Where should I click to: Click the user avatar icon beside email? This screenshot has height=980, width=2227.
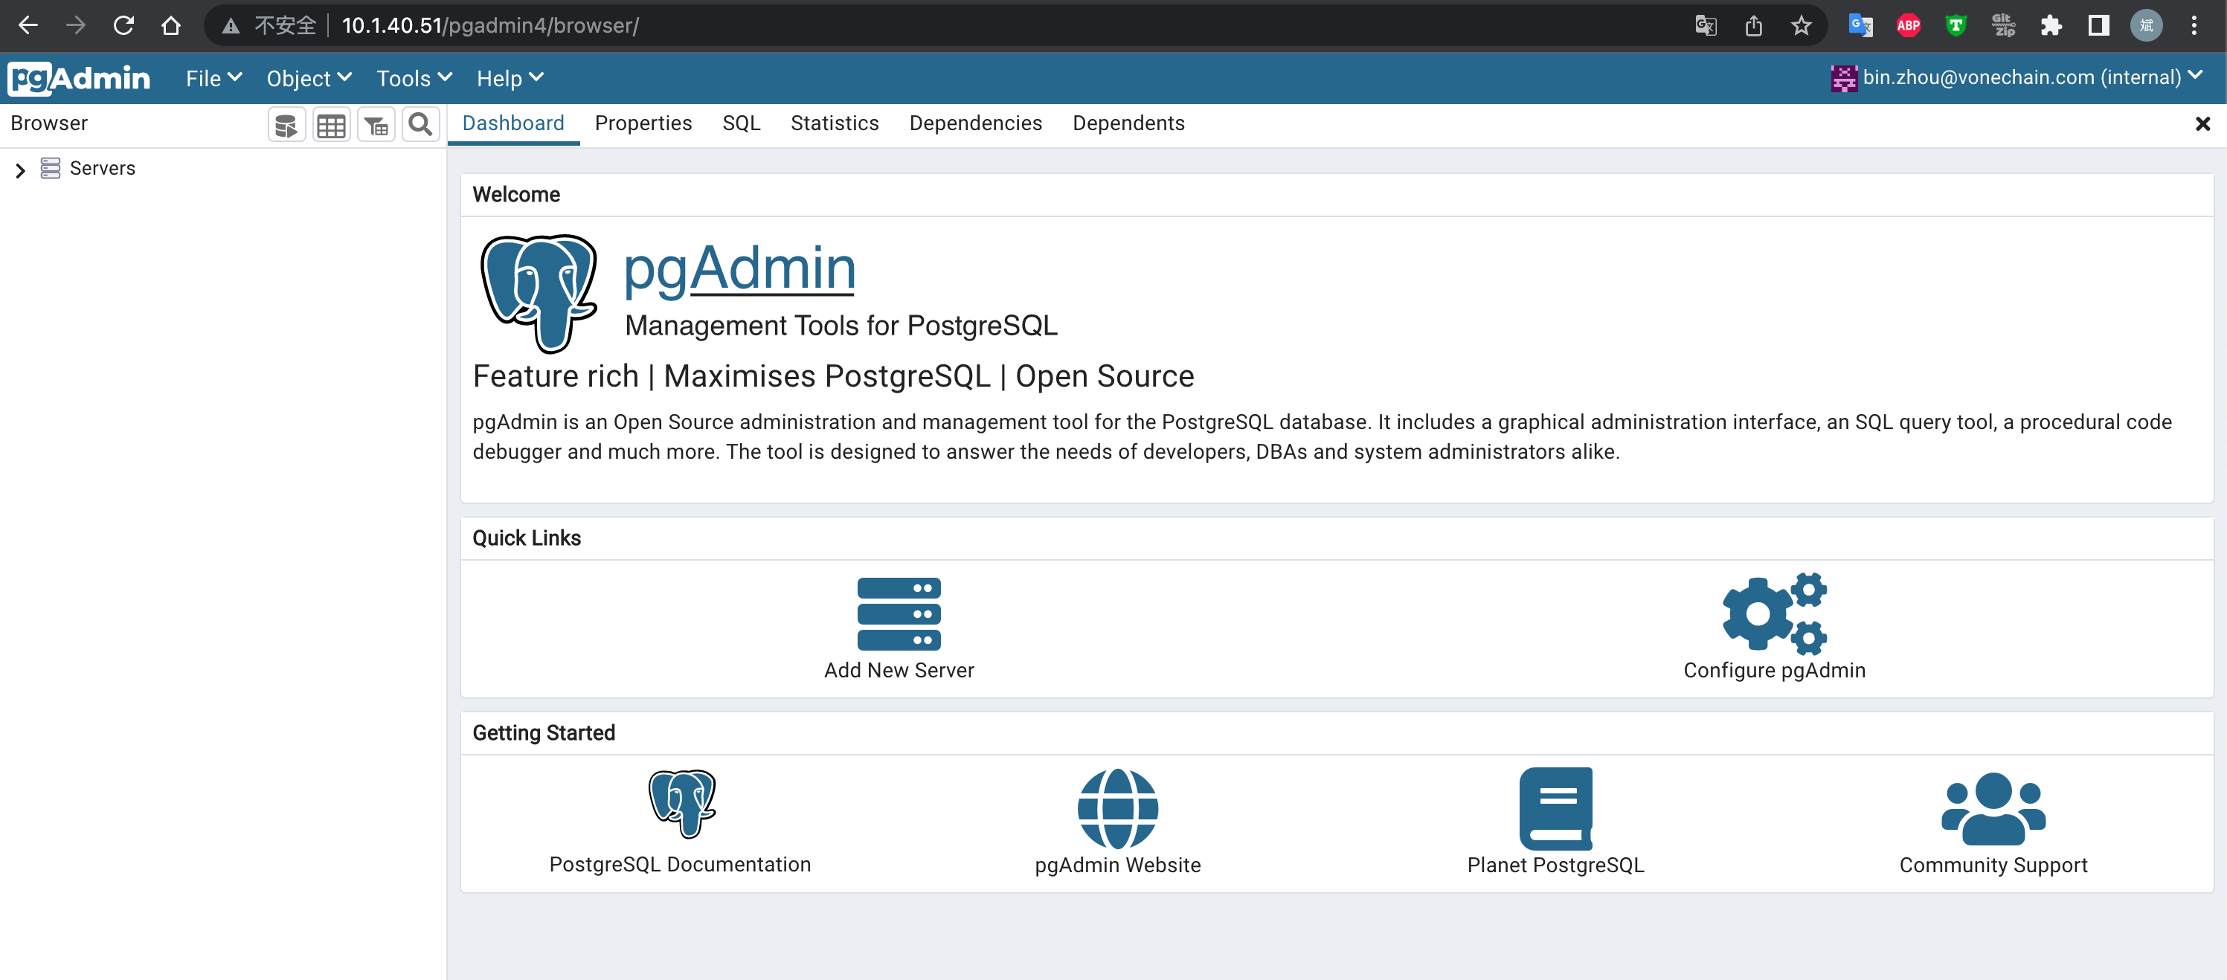(x=1843, y=79)
